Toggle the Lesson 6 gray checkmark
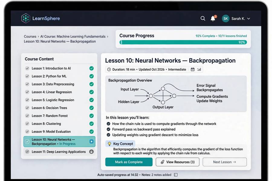Viewport: 272px width, 181px height. (x=27, y=108)
